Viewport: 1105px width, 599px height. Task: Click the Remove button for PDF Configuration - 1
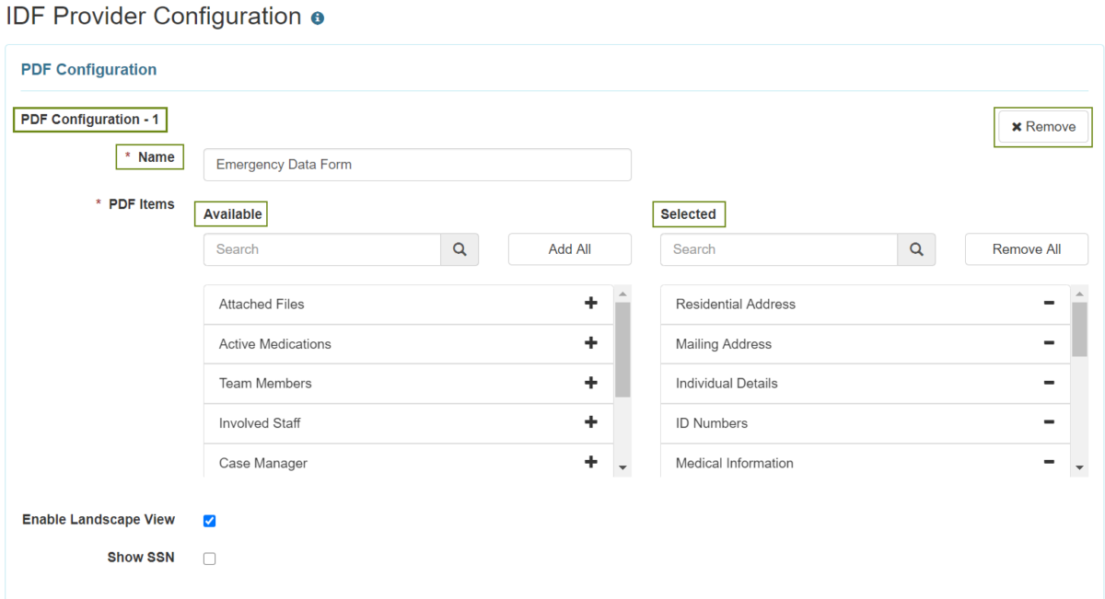pyautogui.click(x=1042, y=127)
